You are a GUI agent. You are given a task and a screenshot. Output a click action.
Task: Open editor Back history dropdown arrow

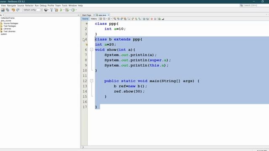pos(107,19)
